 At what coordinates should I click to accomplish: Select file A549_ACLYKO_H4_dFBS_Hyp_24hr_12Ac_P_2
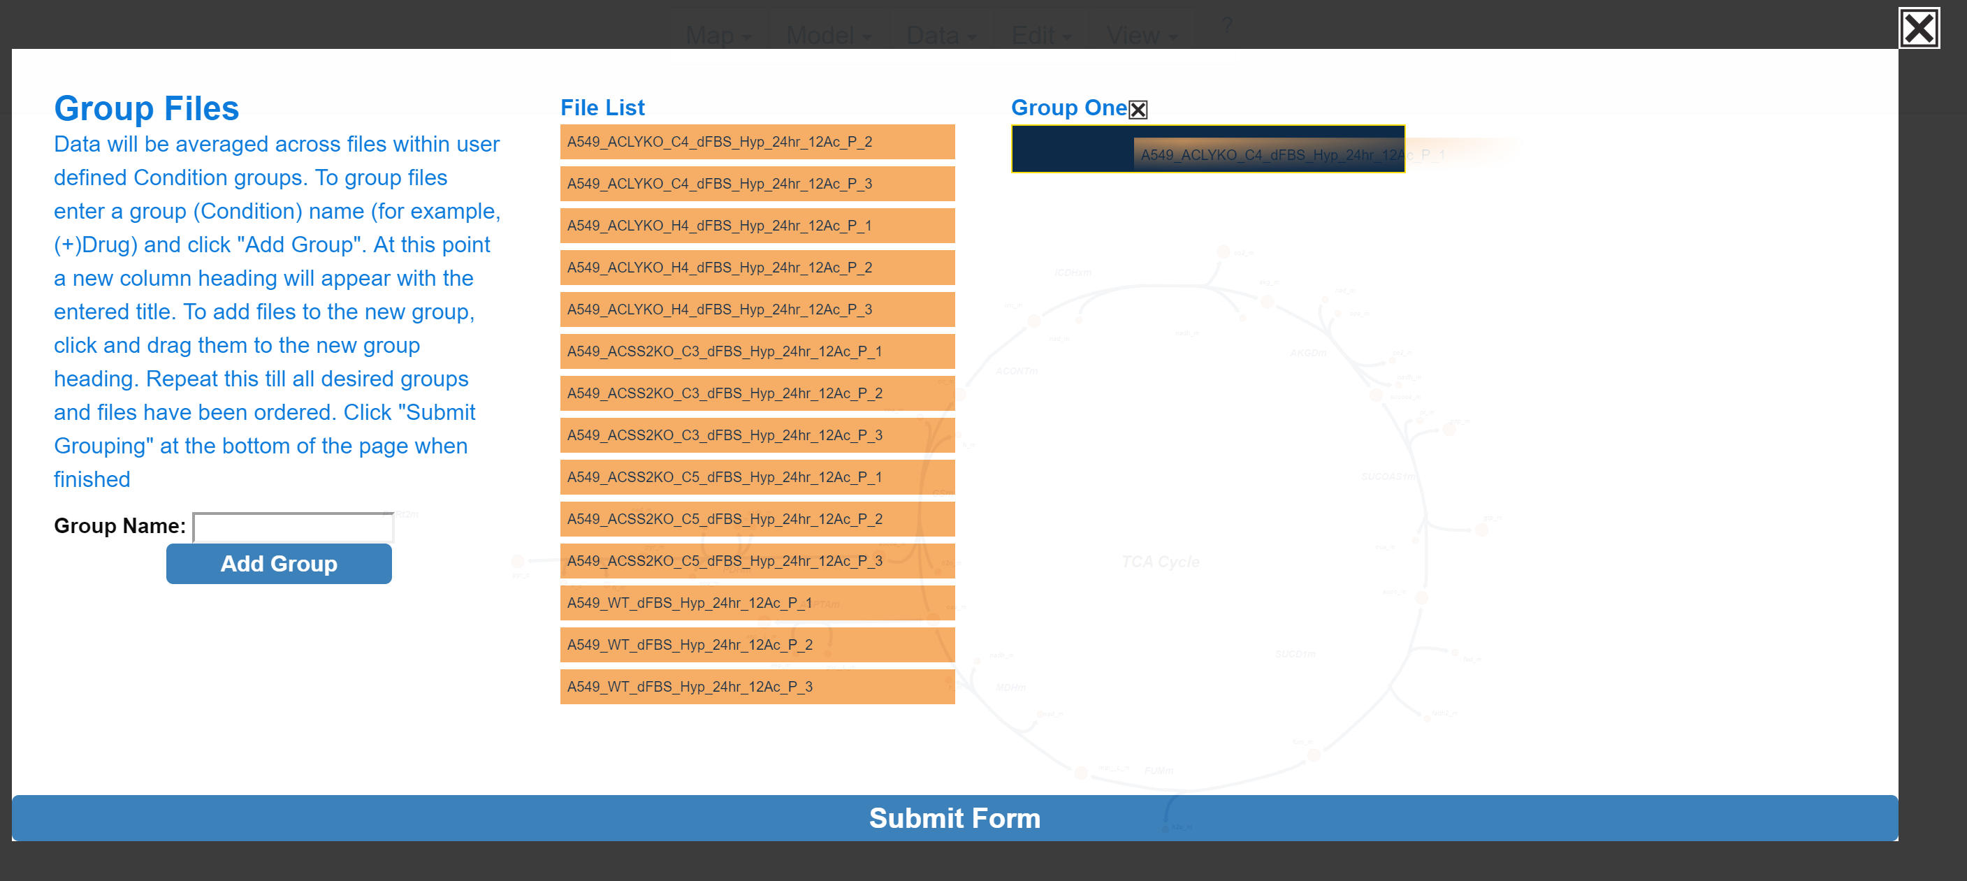click(757, 268)
